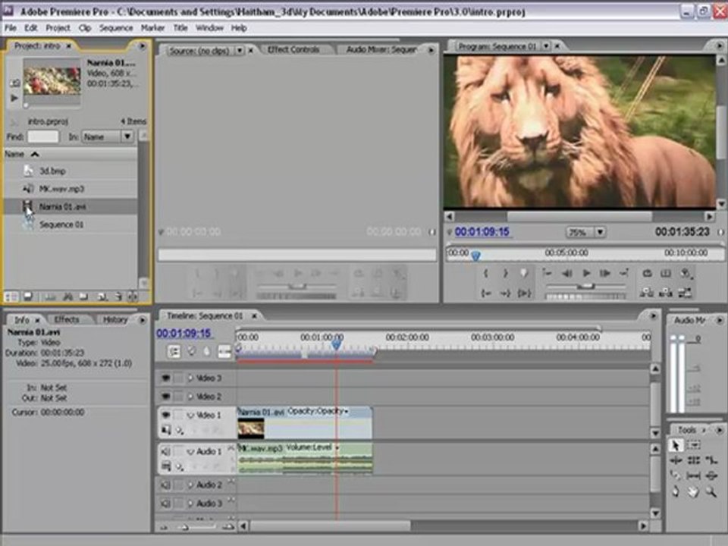Image resolution: width=728 pixels, height=546 pixels.
Task: Open the File menu
Action: pyautogui.click(x=10, y=28)
